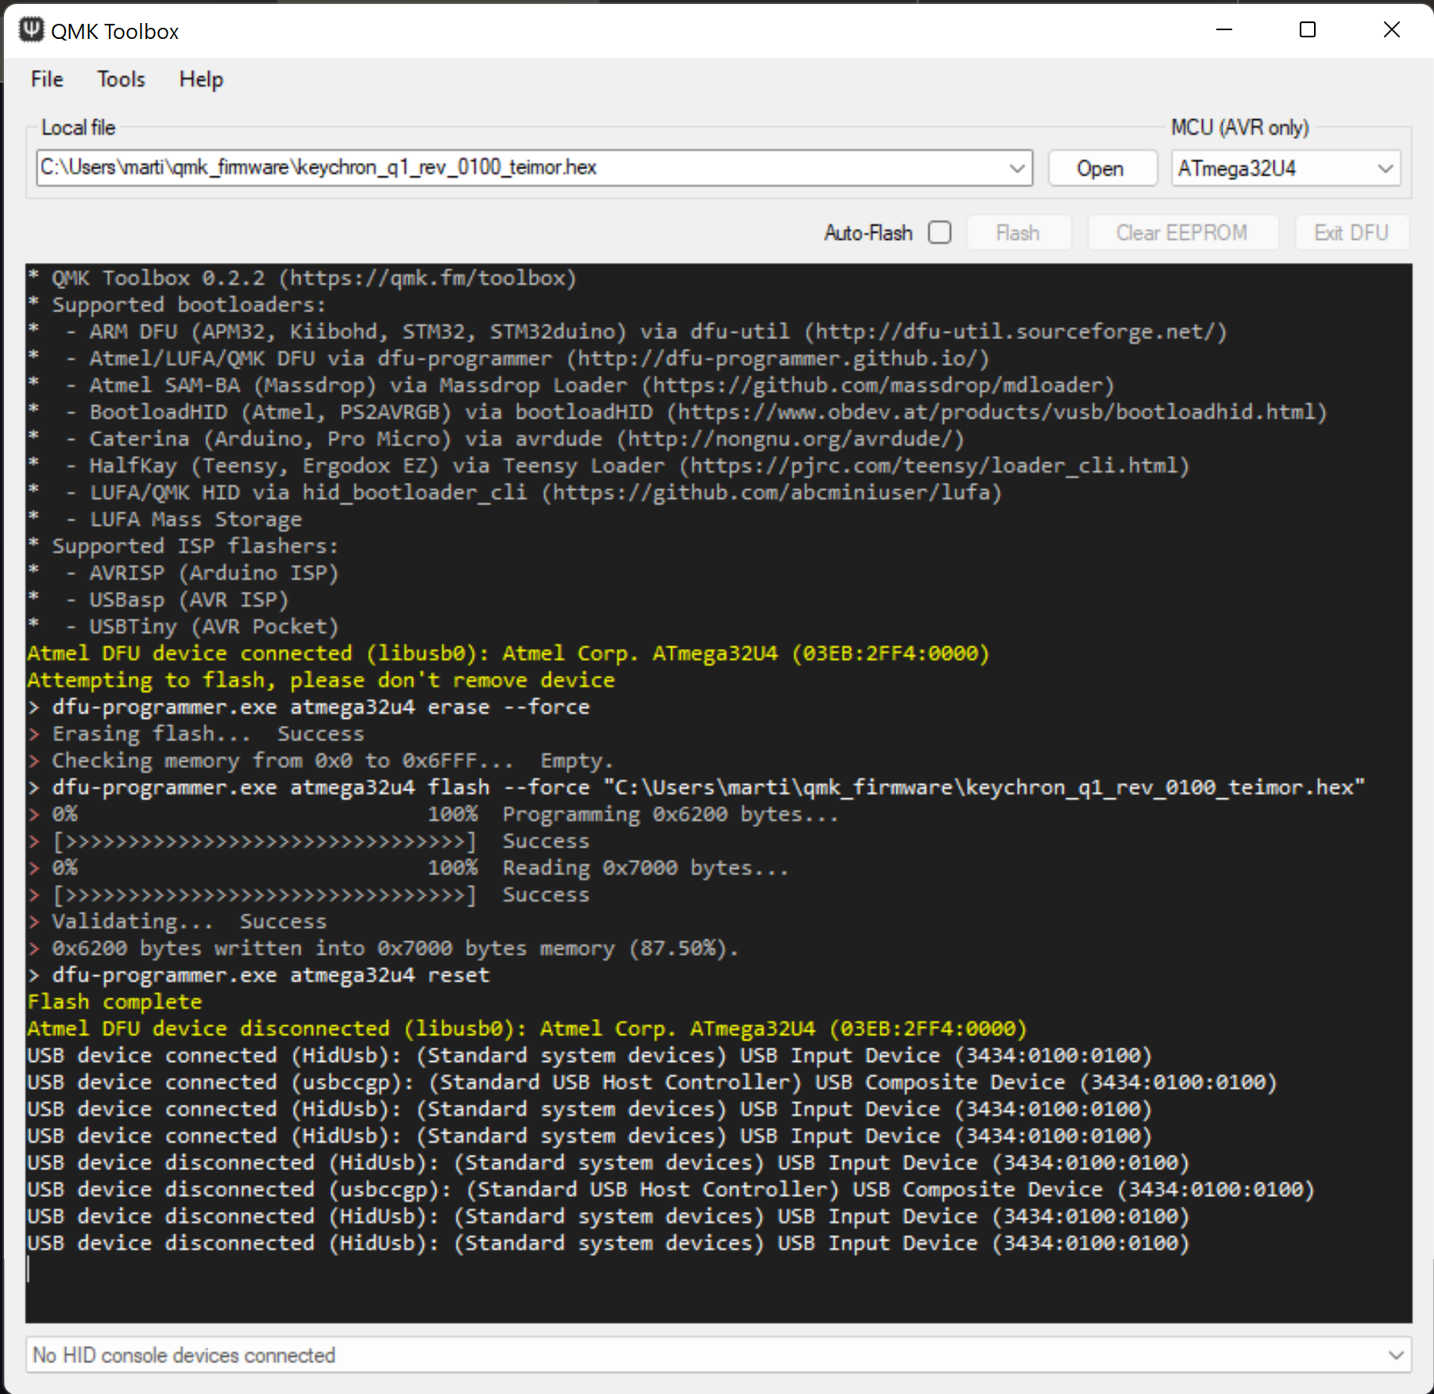Click the Flash button
Screen dimensions: 1434x1394
(x=1018, y=232)
